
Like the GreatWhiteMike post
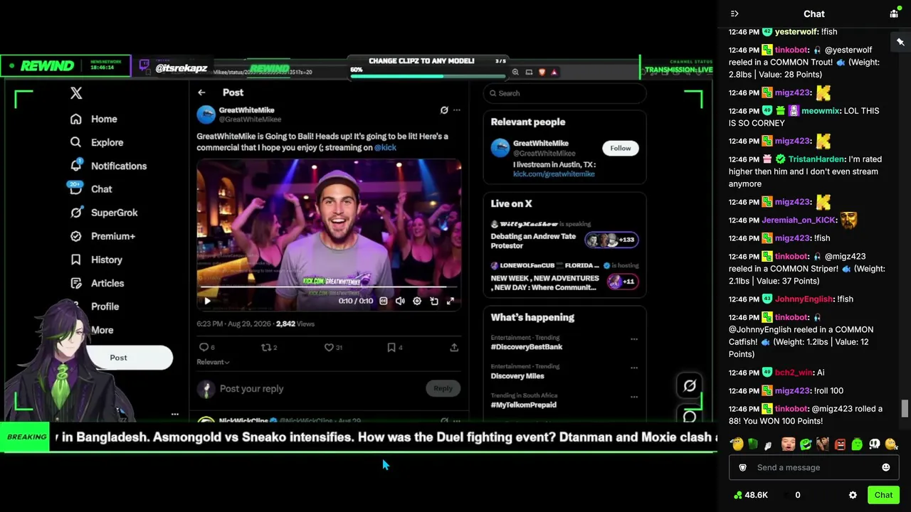click(329, 347)
